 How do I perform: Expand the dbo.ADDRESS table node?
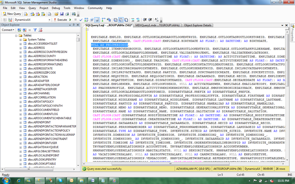(x=20, y=48)
